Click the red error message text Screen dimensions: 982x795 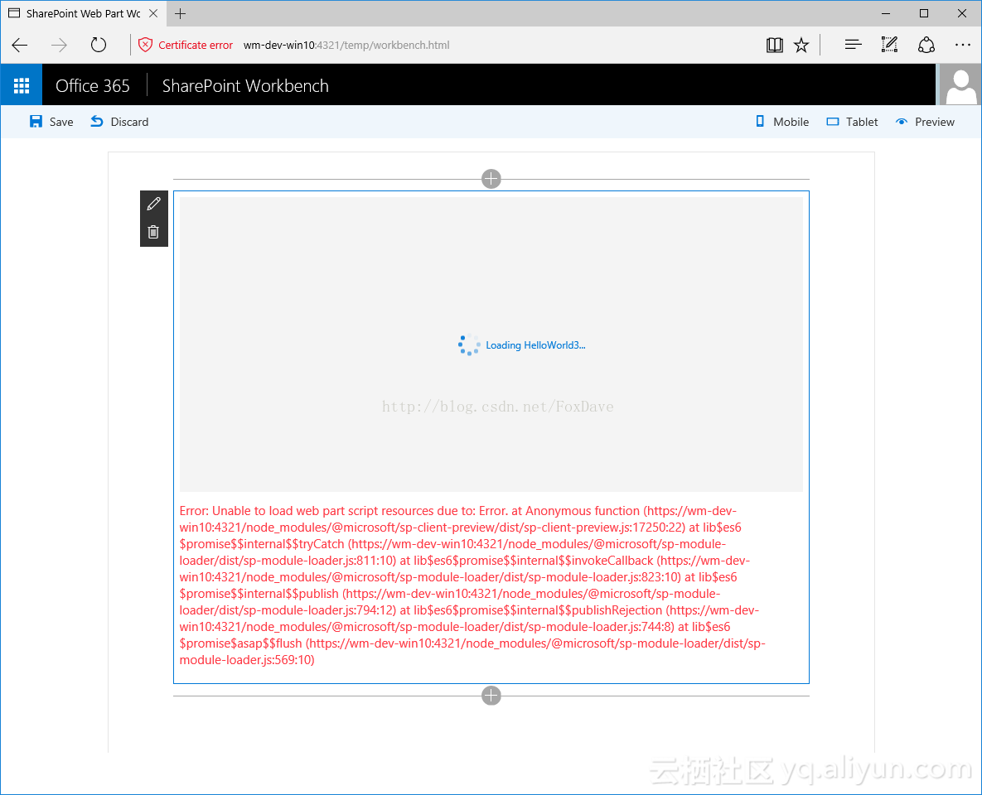pos(472,585)
